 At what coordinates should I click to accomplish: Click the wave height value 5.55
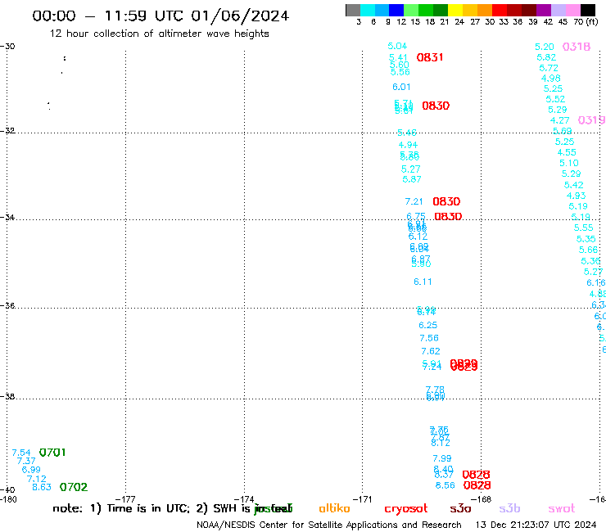[x=584, y=228]
